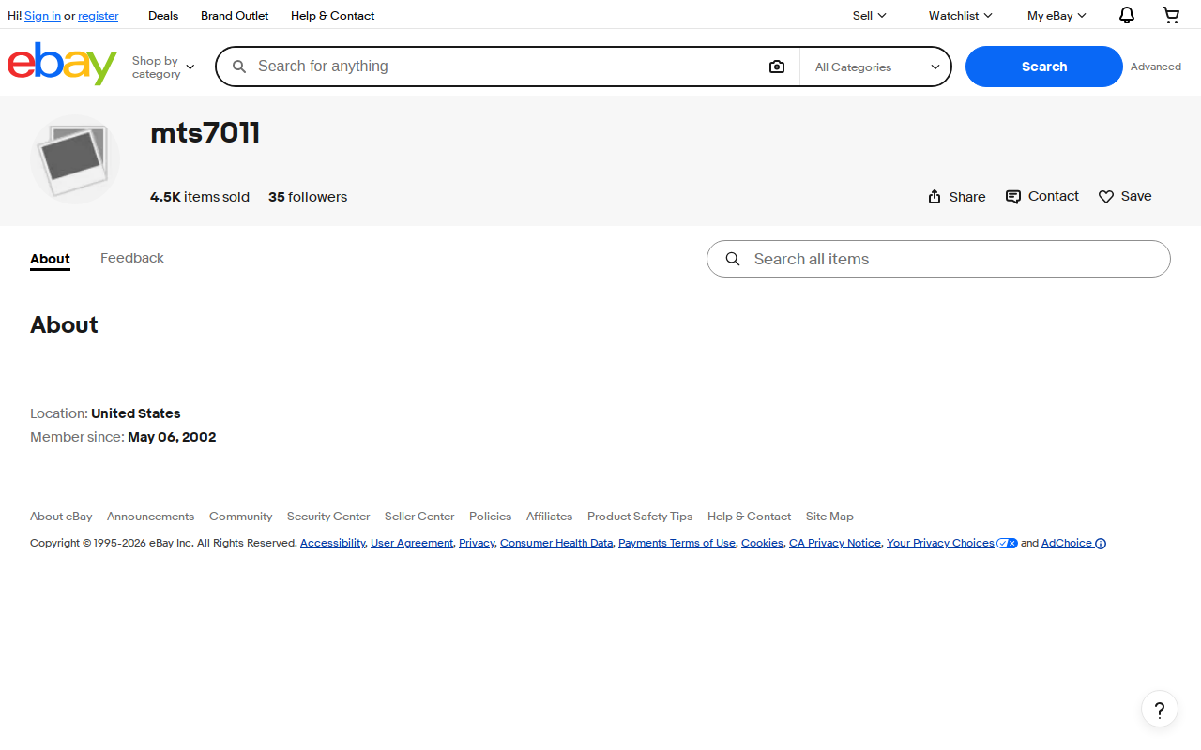The width and height of the screenshot is (1201, 750).
Task: Open the footer Privacy link
Action: coord(477,543)
